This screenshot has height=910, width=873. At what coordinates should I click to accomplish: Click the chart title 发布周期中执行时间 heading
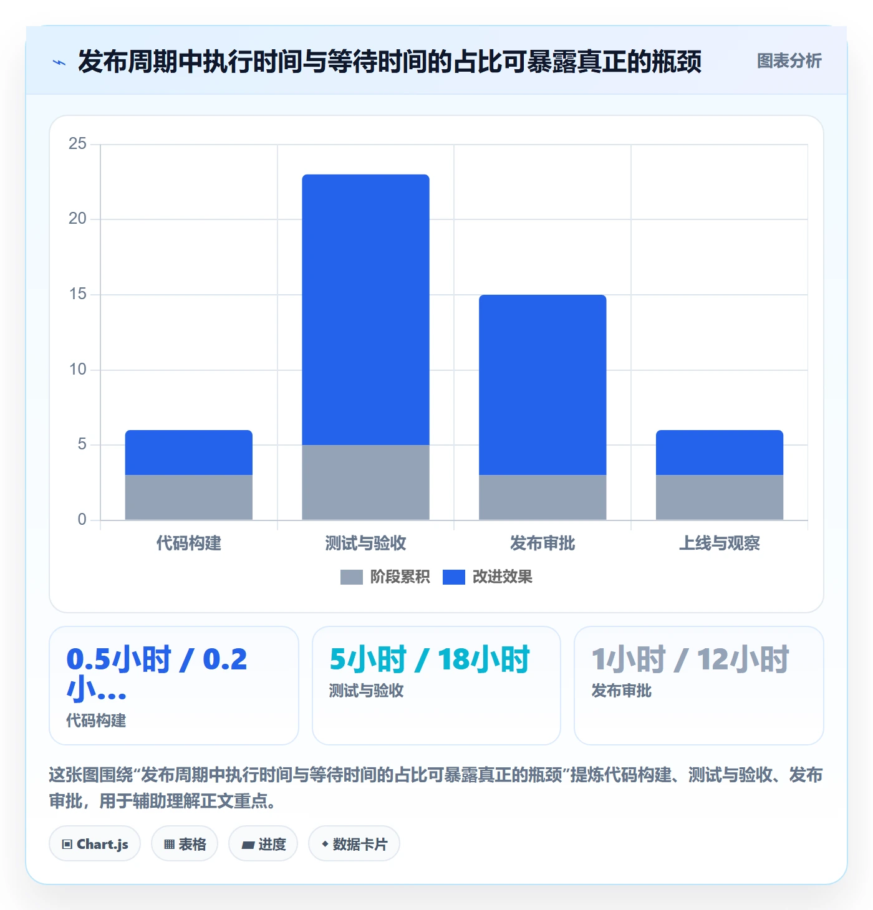pyautogui.click(x=390, y=62)
